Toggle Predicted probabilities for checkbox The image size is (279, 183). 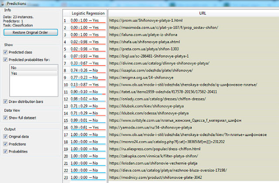(5, 60)
